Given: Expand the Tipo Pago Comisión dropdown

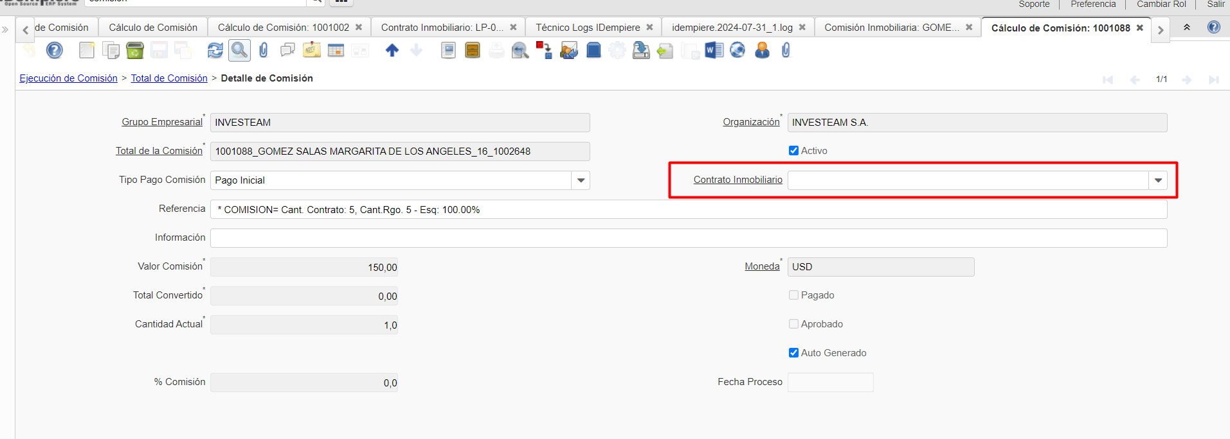Looking at the screenshot, I should click(581, 180).
